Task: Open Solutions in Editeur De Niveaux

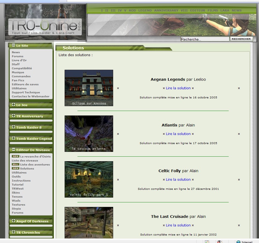Action: (27, 168)
